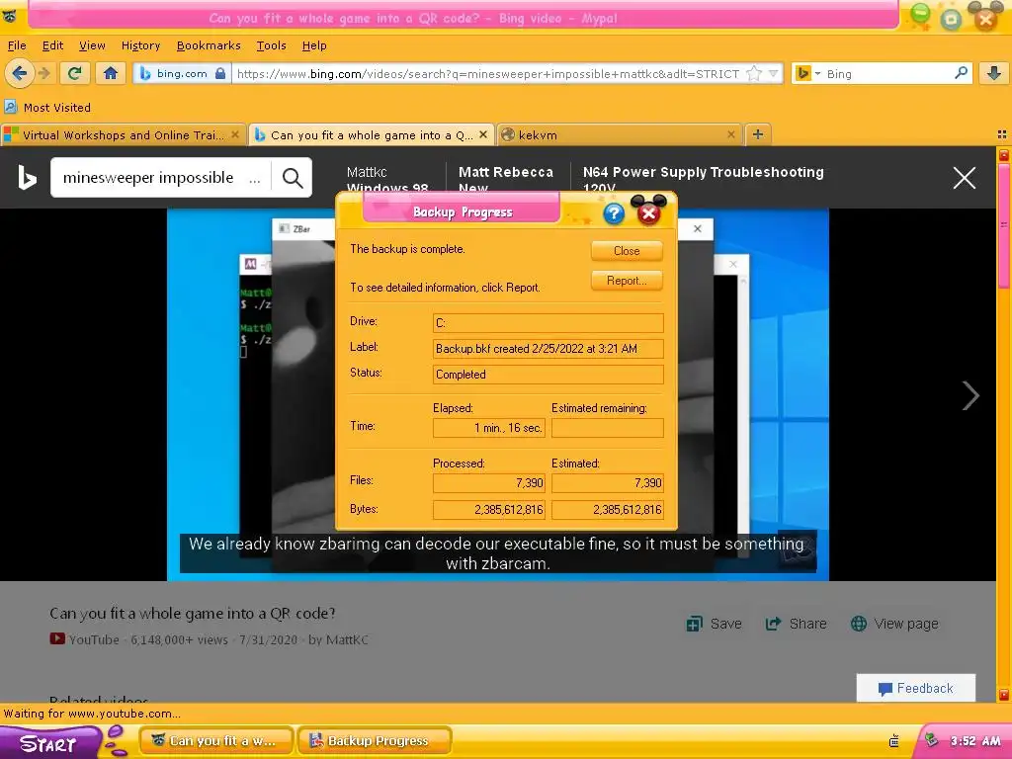Go back with the browser back arrow
This screenshot has height=759, width=1012.
(x=20, y=73)
